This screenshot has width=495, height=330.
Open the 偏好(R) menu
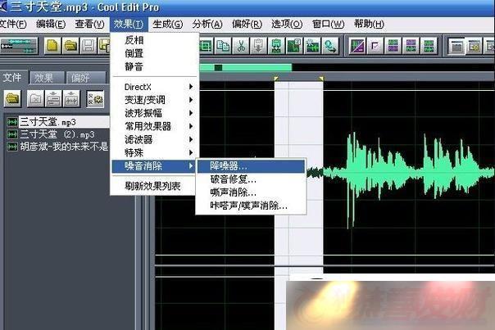(247, 24)
